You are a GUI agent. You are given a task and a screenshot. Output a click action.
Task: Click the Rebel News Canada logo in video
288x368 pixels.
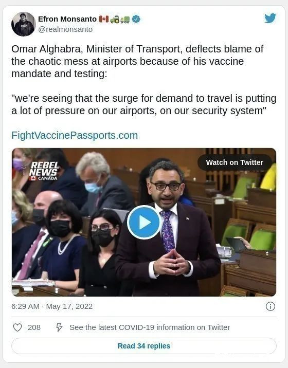pos(44,171)
